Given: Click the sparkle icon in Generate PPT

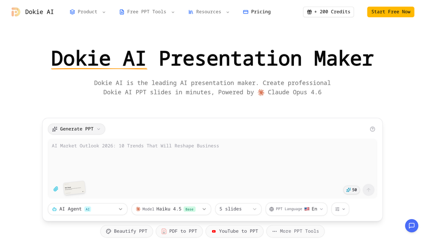Looking at the screenshot, I should 54,129.
